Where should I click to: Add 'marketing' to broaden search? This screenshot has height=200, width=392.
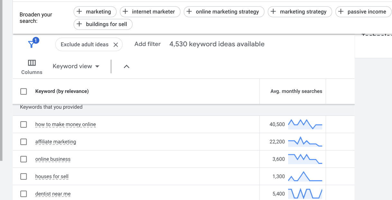click(94, 12)
